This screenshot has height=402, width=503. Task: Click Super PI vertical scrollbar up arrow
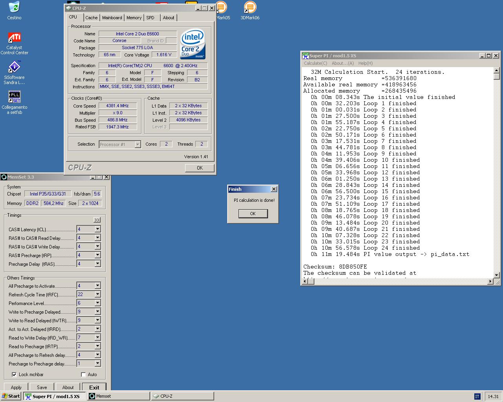(496, 70)
